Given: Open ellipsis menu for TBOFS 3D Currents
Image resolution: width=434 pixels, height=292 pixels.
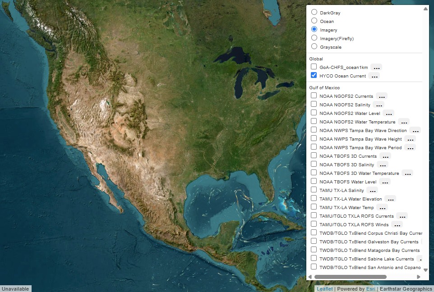Looking at the screenshot, I should click(x=385, y=156).
